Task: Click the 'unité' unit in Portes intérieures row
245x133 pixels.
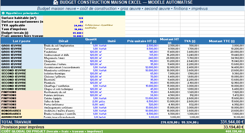Action: point(102,105)
